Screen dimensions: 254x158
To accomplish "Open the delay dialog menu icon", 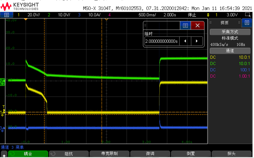I will (185, 26).
